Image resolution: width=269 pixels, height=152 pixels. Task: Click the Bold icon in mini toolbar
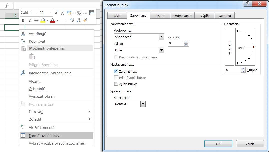coord(23,20)
